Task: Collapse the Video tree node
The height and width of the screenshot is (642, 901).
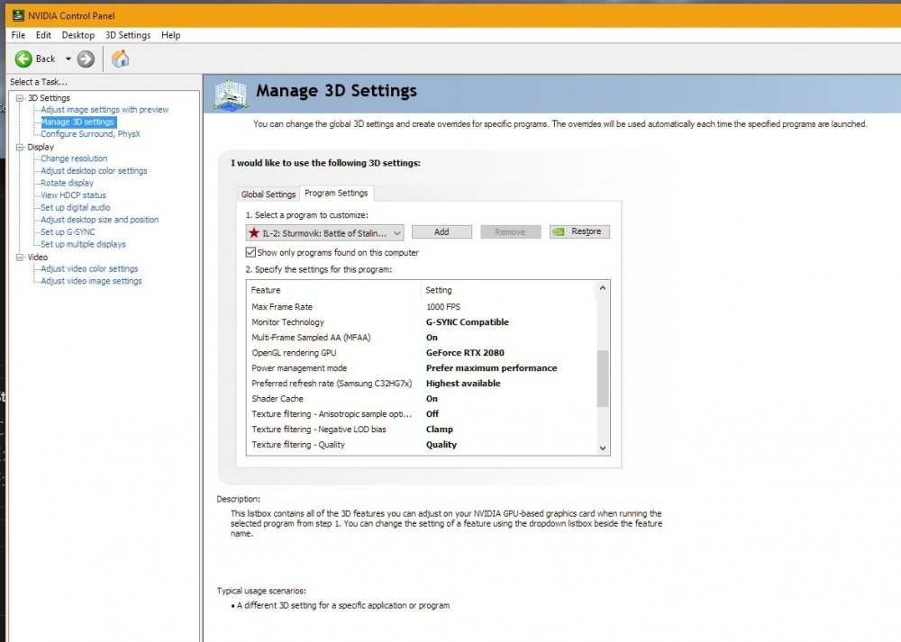Action: pos(19,257)
